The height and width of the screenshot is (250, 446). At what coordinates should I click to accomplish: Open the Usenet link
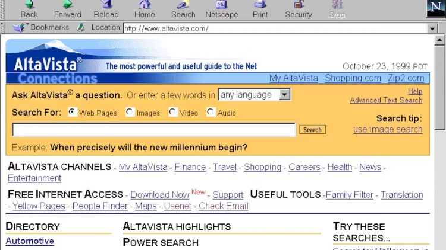pyautogui.click(x=177, y=206)
